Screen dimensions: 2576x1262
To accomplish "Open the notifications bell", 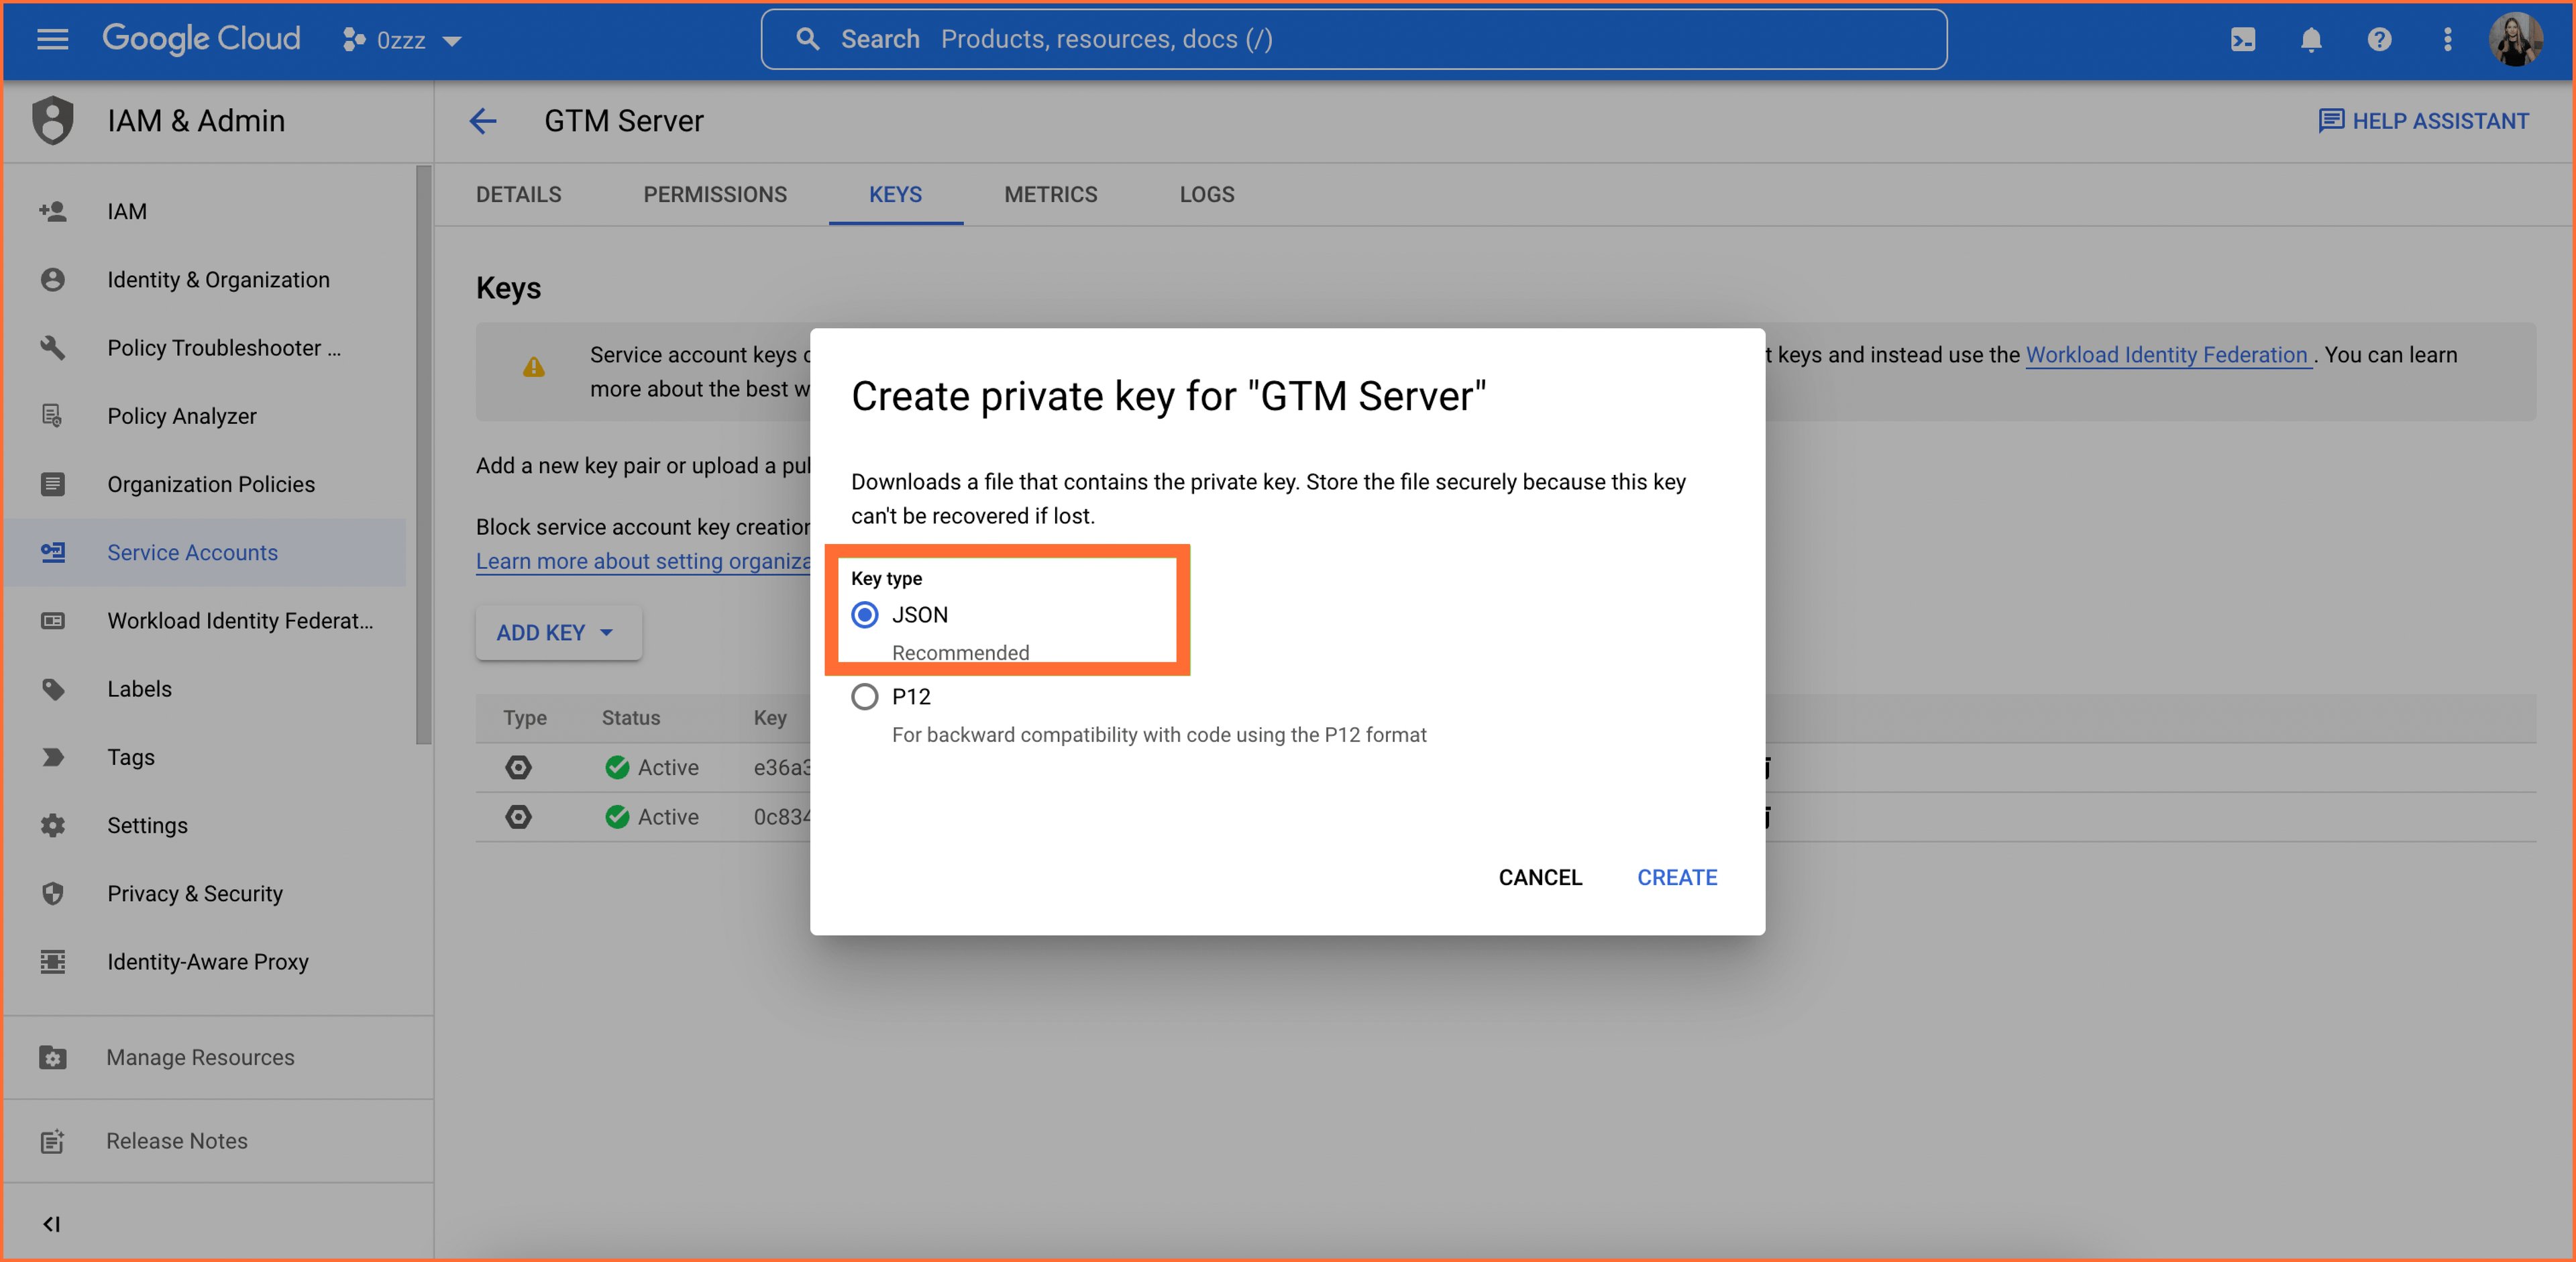I will click(x=2311, y=39).
